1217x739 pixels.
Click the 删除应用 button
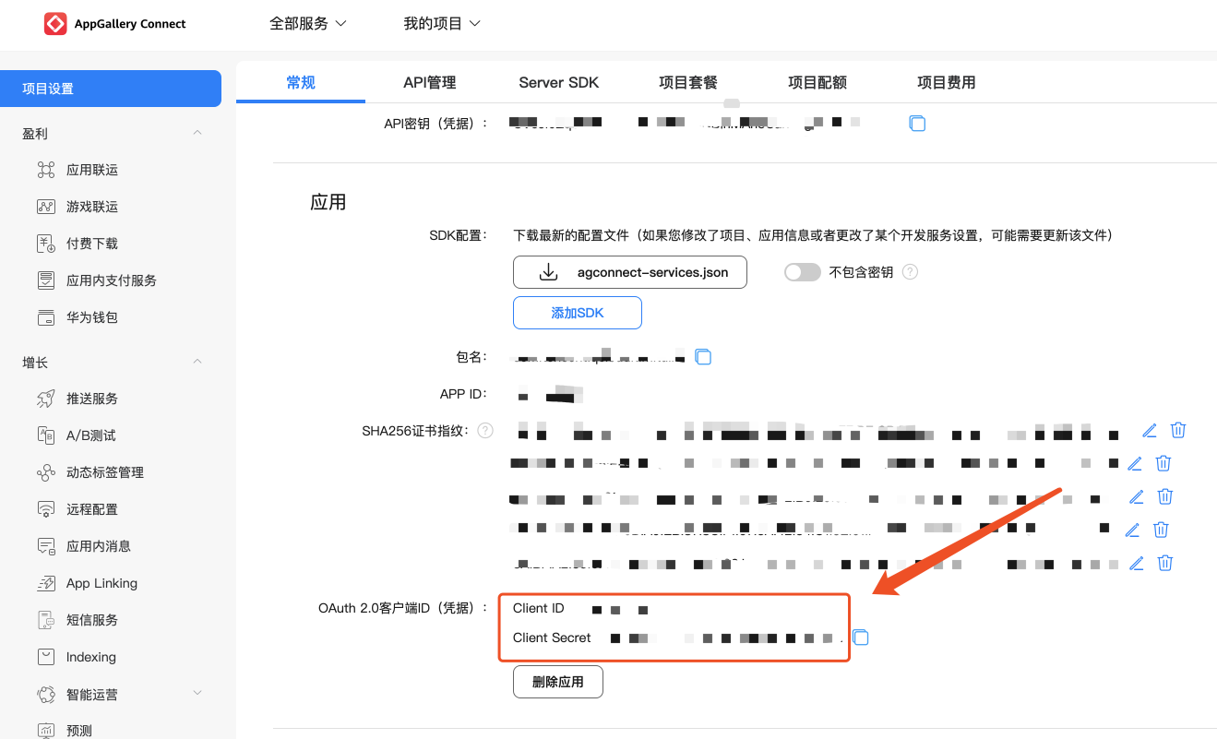pyautogui.click(x=558, y=682)
